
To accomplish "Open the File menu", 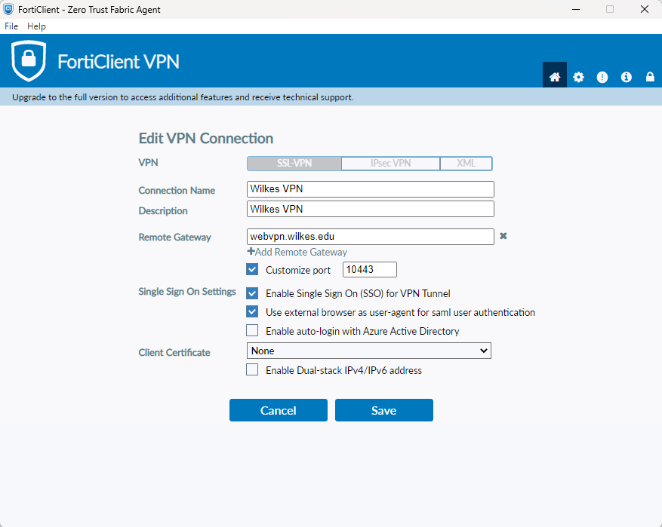I will 11,26.
